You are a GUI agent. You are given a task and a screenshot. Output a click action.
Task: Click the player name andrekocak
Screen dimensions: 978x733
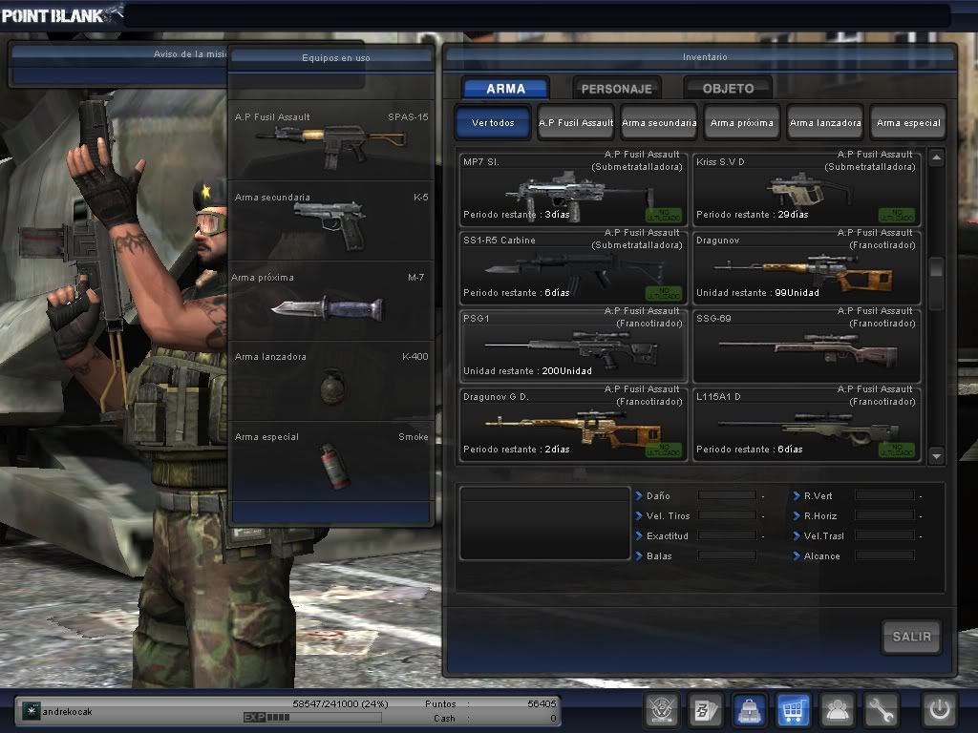(68, 712)
